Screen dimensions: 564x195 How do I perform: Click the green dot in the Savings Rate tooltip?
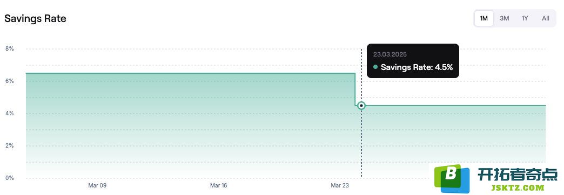click(x=375, y=67)
